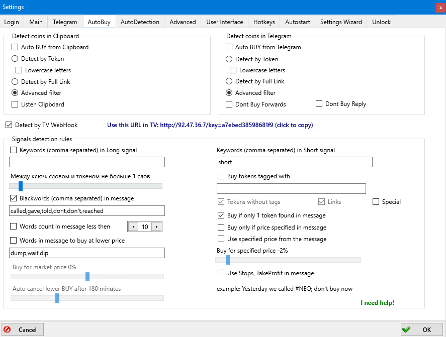This screenshot has width=446, height=337.
Task: Check the Dont Buy Reply option
Action: pyautogui.click(x=319, y=104)
